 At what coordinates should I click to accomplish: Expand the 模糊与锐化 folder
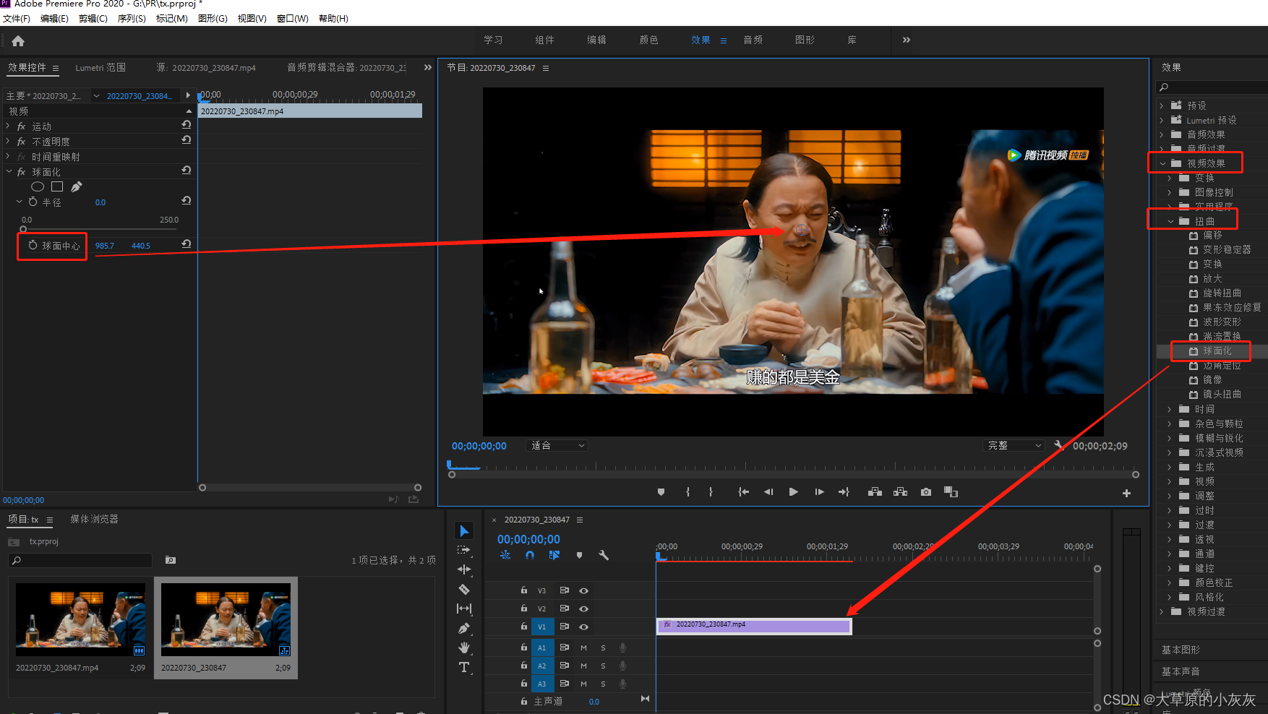coord(1170,438)
